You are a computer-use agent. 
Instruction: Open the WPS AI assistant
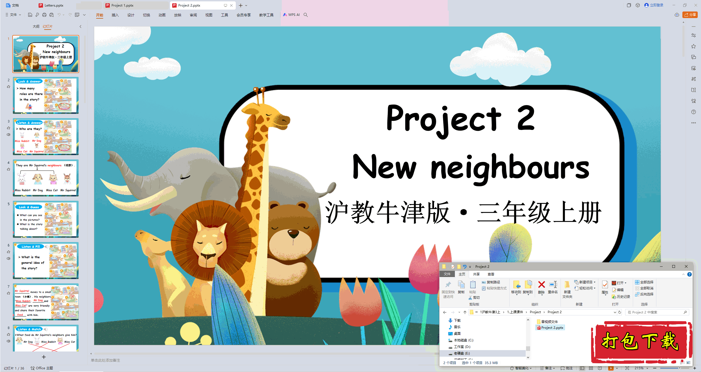click(x=292, y=15)
